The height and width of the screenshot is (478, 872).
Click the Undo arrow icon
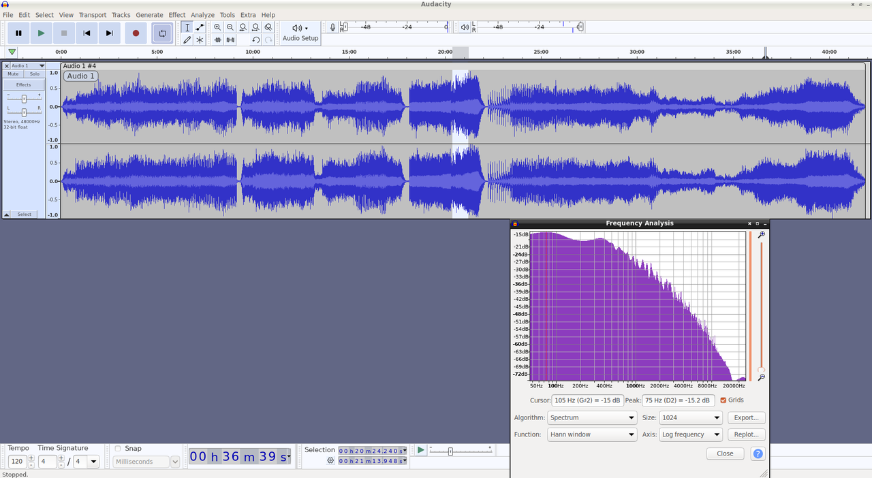[255, 40]
